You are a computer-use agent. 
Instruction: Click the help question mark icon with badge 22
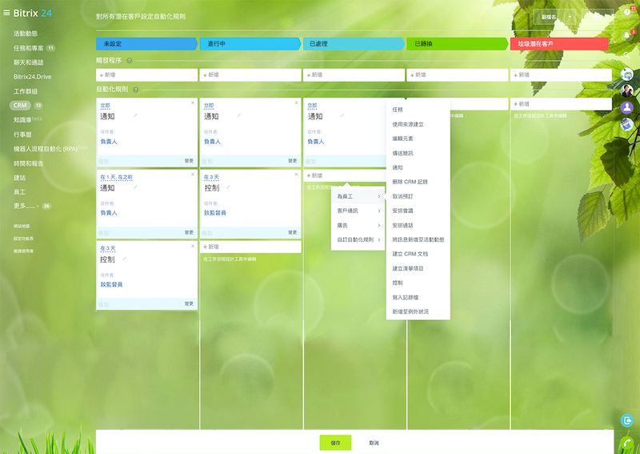click(x=627, y=14)
